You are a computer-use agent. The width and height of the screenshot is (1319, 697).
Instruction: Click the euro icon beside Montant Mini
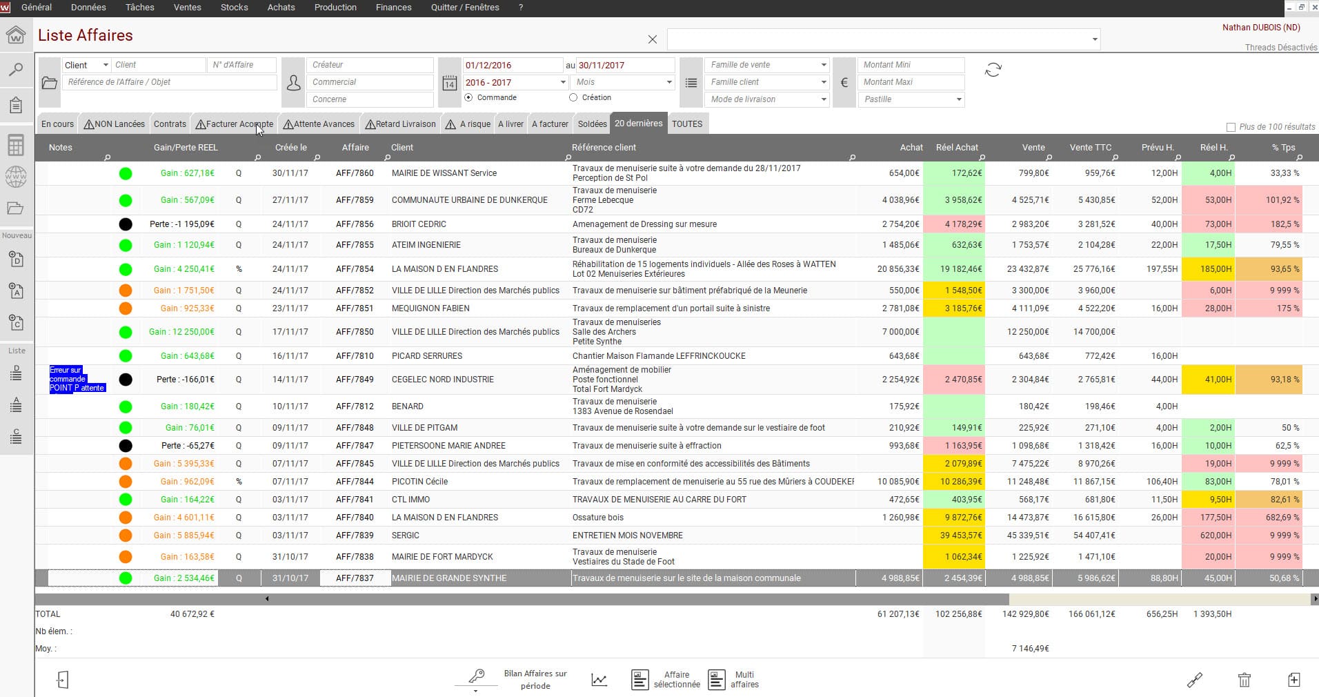pos(844,83)
